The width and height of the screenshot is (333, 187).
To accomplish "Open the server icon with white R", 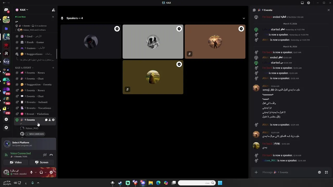I will pyautogui.click(x=6, y=54).
